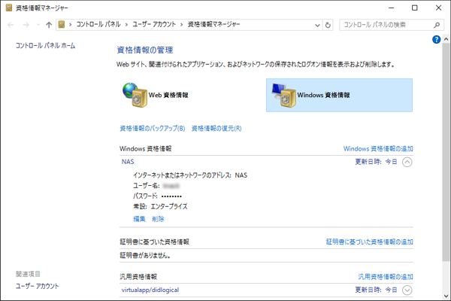Click the masked パスワード dots value
This screenshot has height=301, width=451.
click(x=171, y=196)
